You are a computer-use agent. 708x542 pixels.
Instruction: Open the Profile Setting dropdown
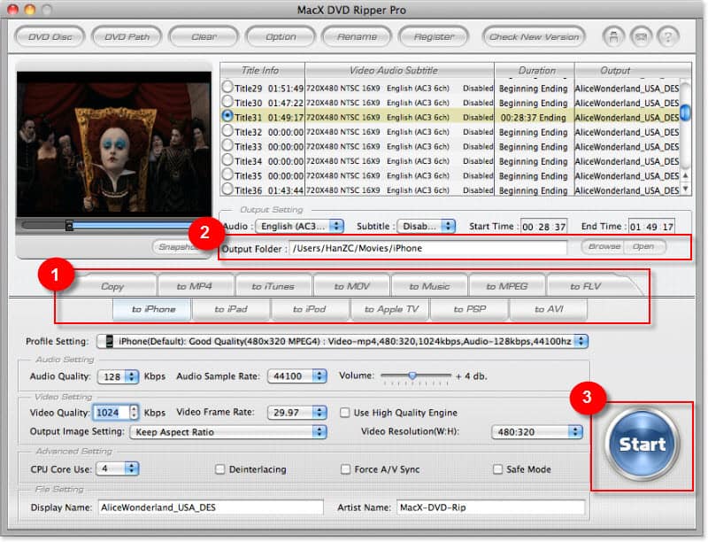click(x=342, y=341)
